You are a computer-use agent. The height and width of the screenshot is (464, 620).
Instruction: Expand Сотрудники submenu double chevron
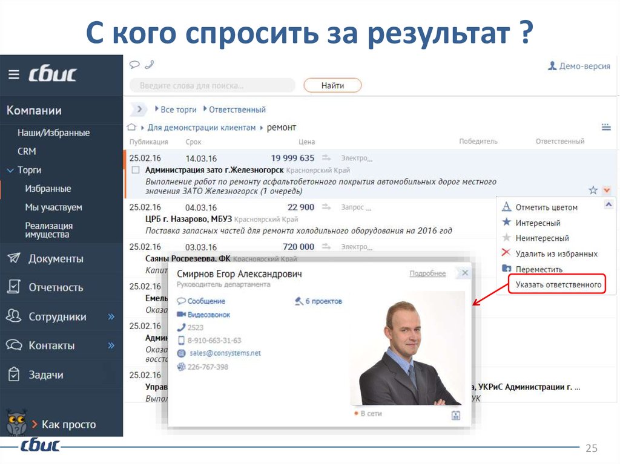[111, 316]
